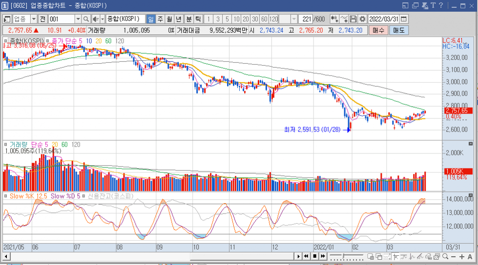Expand the 업종 type dropdown arrow
478x265 pixels.
34,19
